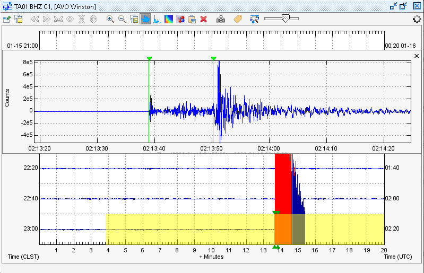Image resolution: width=424 pixels, height=273 pixels.
Task: Click the TA01 BHZ C1 window icon
Action: pos(7,6)
